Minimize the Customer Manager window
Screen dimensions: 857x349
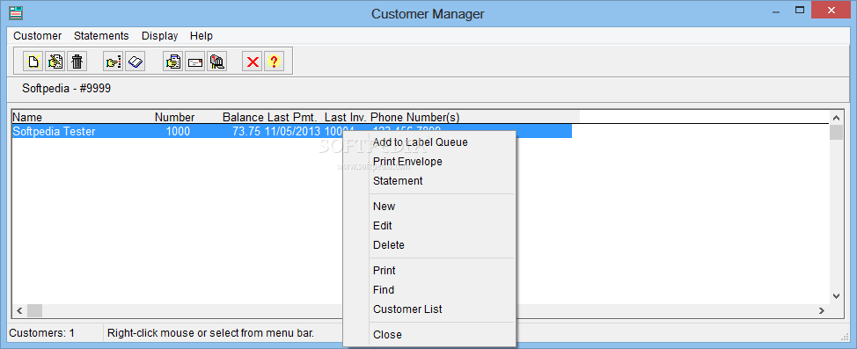coord(774,10)
